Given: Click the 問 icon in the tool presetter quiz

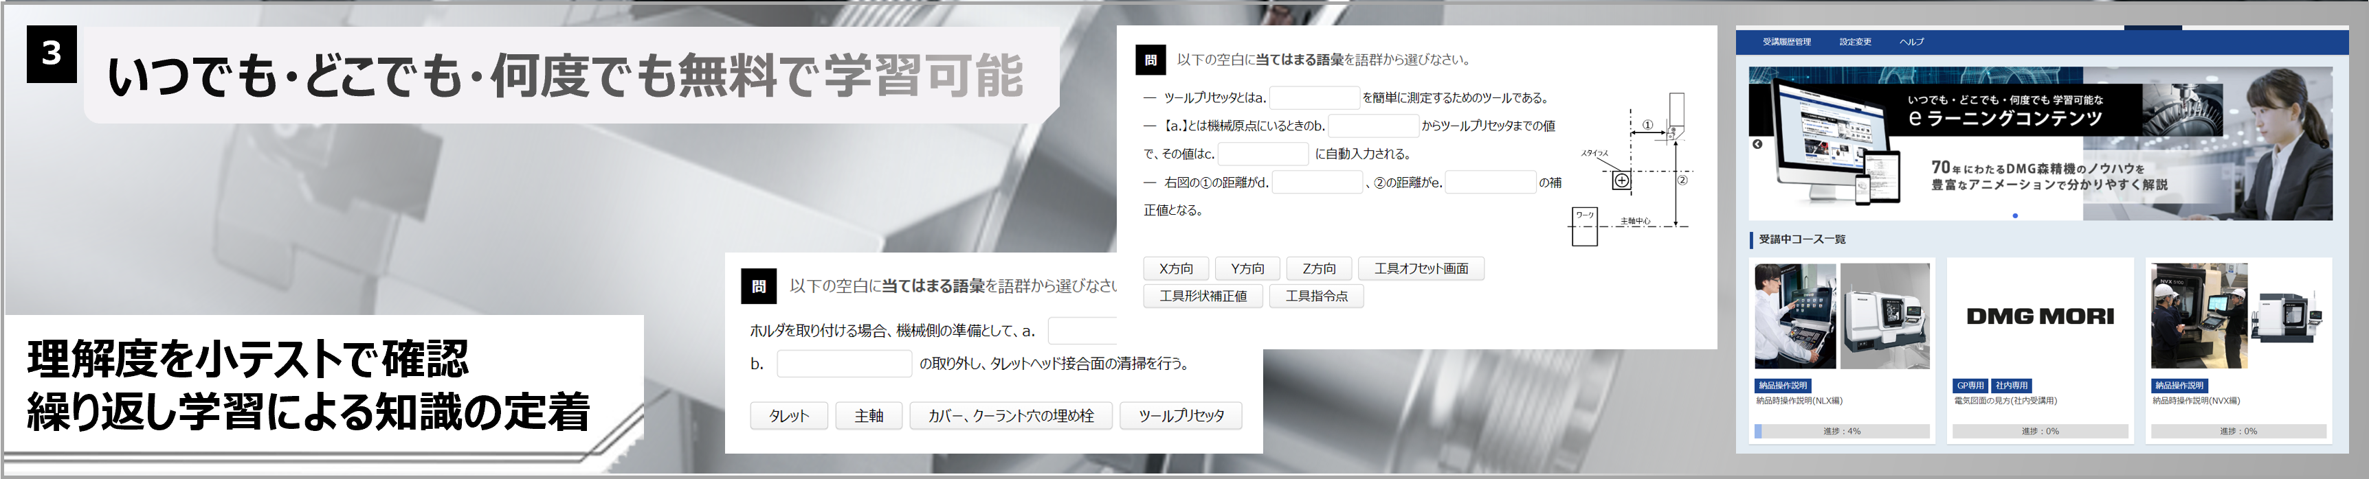Looking at the screenshot, I should point(1150,60).
